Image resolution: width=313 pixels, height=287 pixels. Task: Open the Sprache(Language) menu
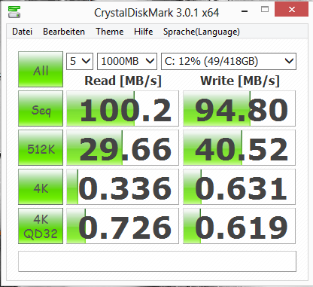[202, 32]
